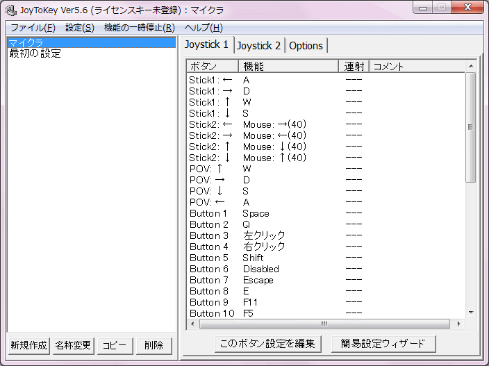Click the F5 function cell
The width and height of the screenshot is (489, 366).
pos(248,313)
